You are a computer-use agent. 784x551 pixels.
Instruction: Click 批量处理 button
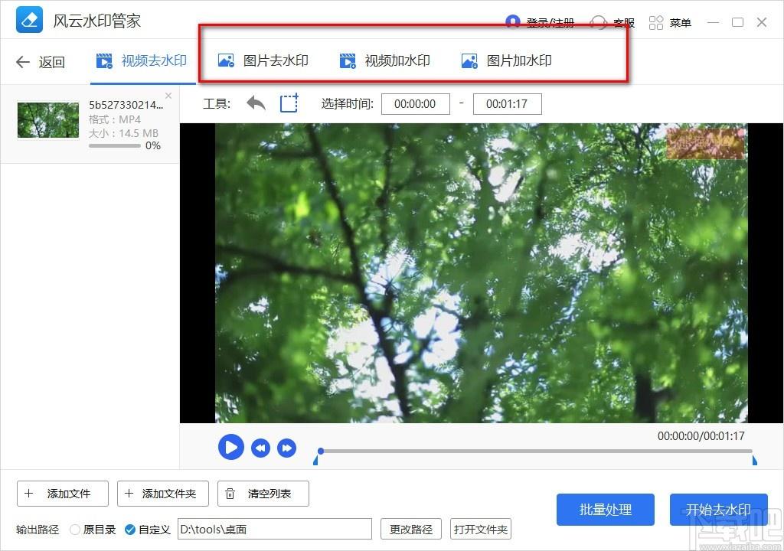(605, 510)
